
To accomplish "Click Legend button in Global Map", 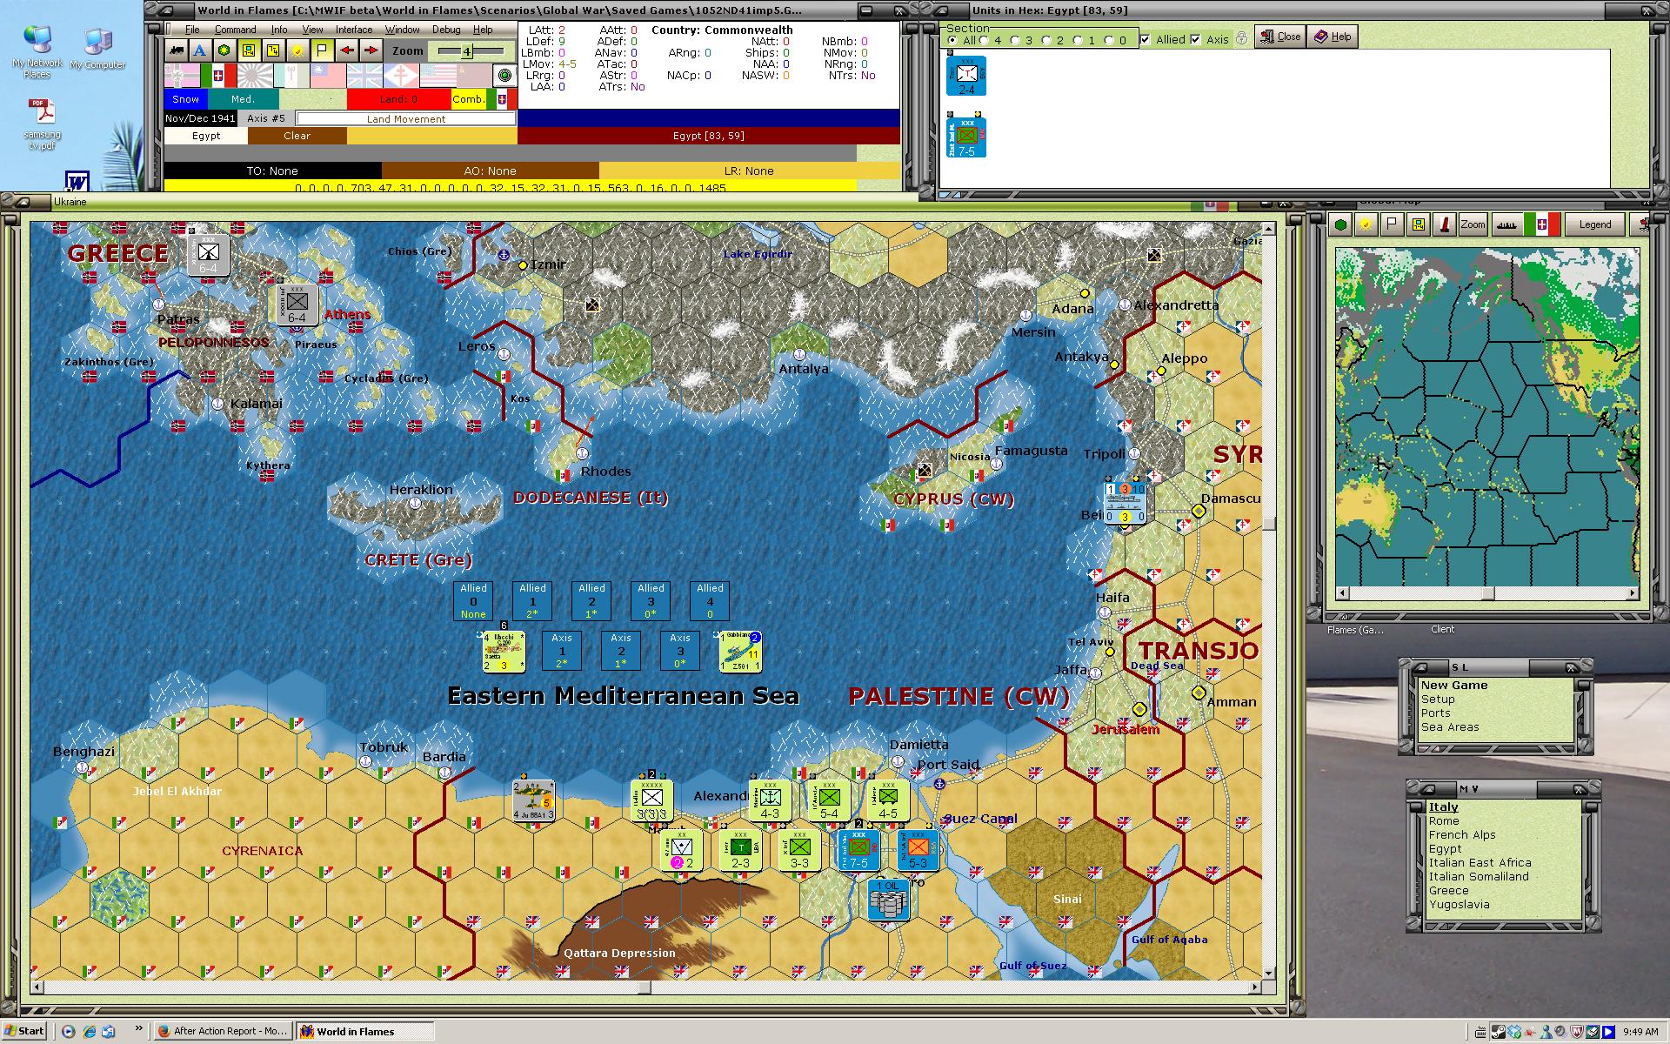I will (x=1595, y=224).
